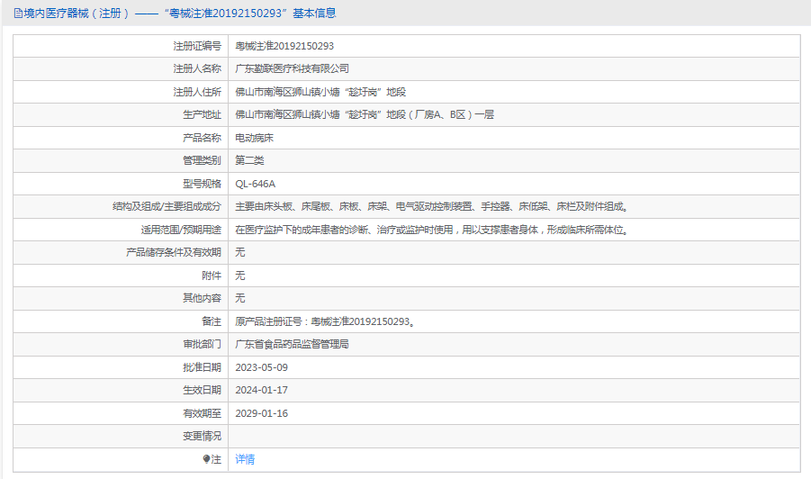Screen dimensions: 811x479
Task: Select the approval date 2023-05-09
Action: (261, 367)
